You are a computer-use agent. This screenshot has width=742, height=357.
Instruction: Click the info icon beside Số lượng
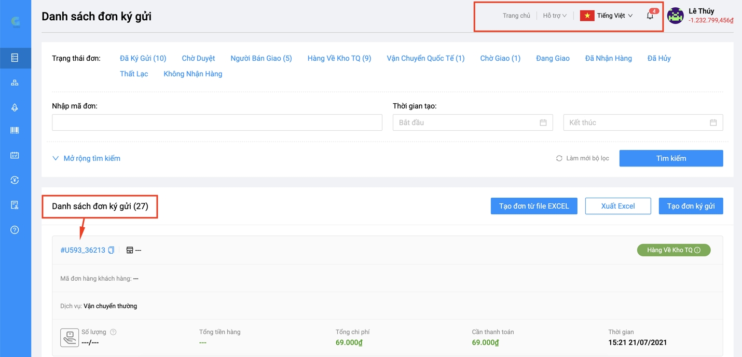[x=113, y=332]
